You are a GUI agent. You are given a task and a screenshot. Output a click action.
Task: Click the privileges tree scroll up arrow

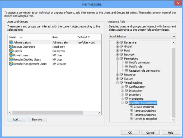[x=173, y=43]
